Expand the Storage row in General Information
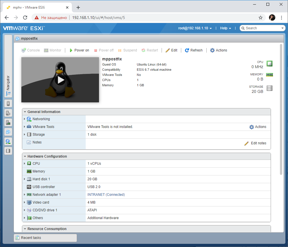 pos(25,135)
